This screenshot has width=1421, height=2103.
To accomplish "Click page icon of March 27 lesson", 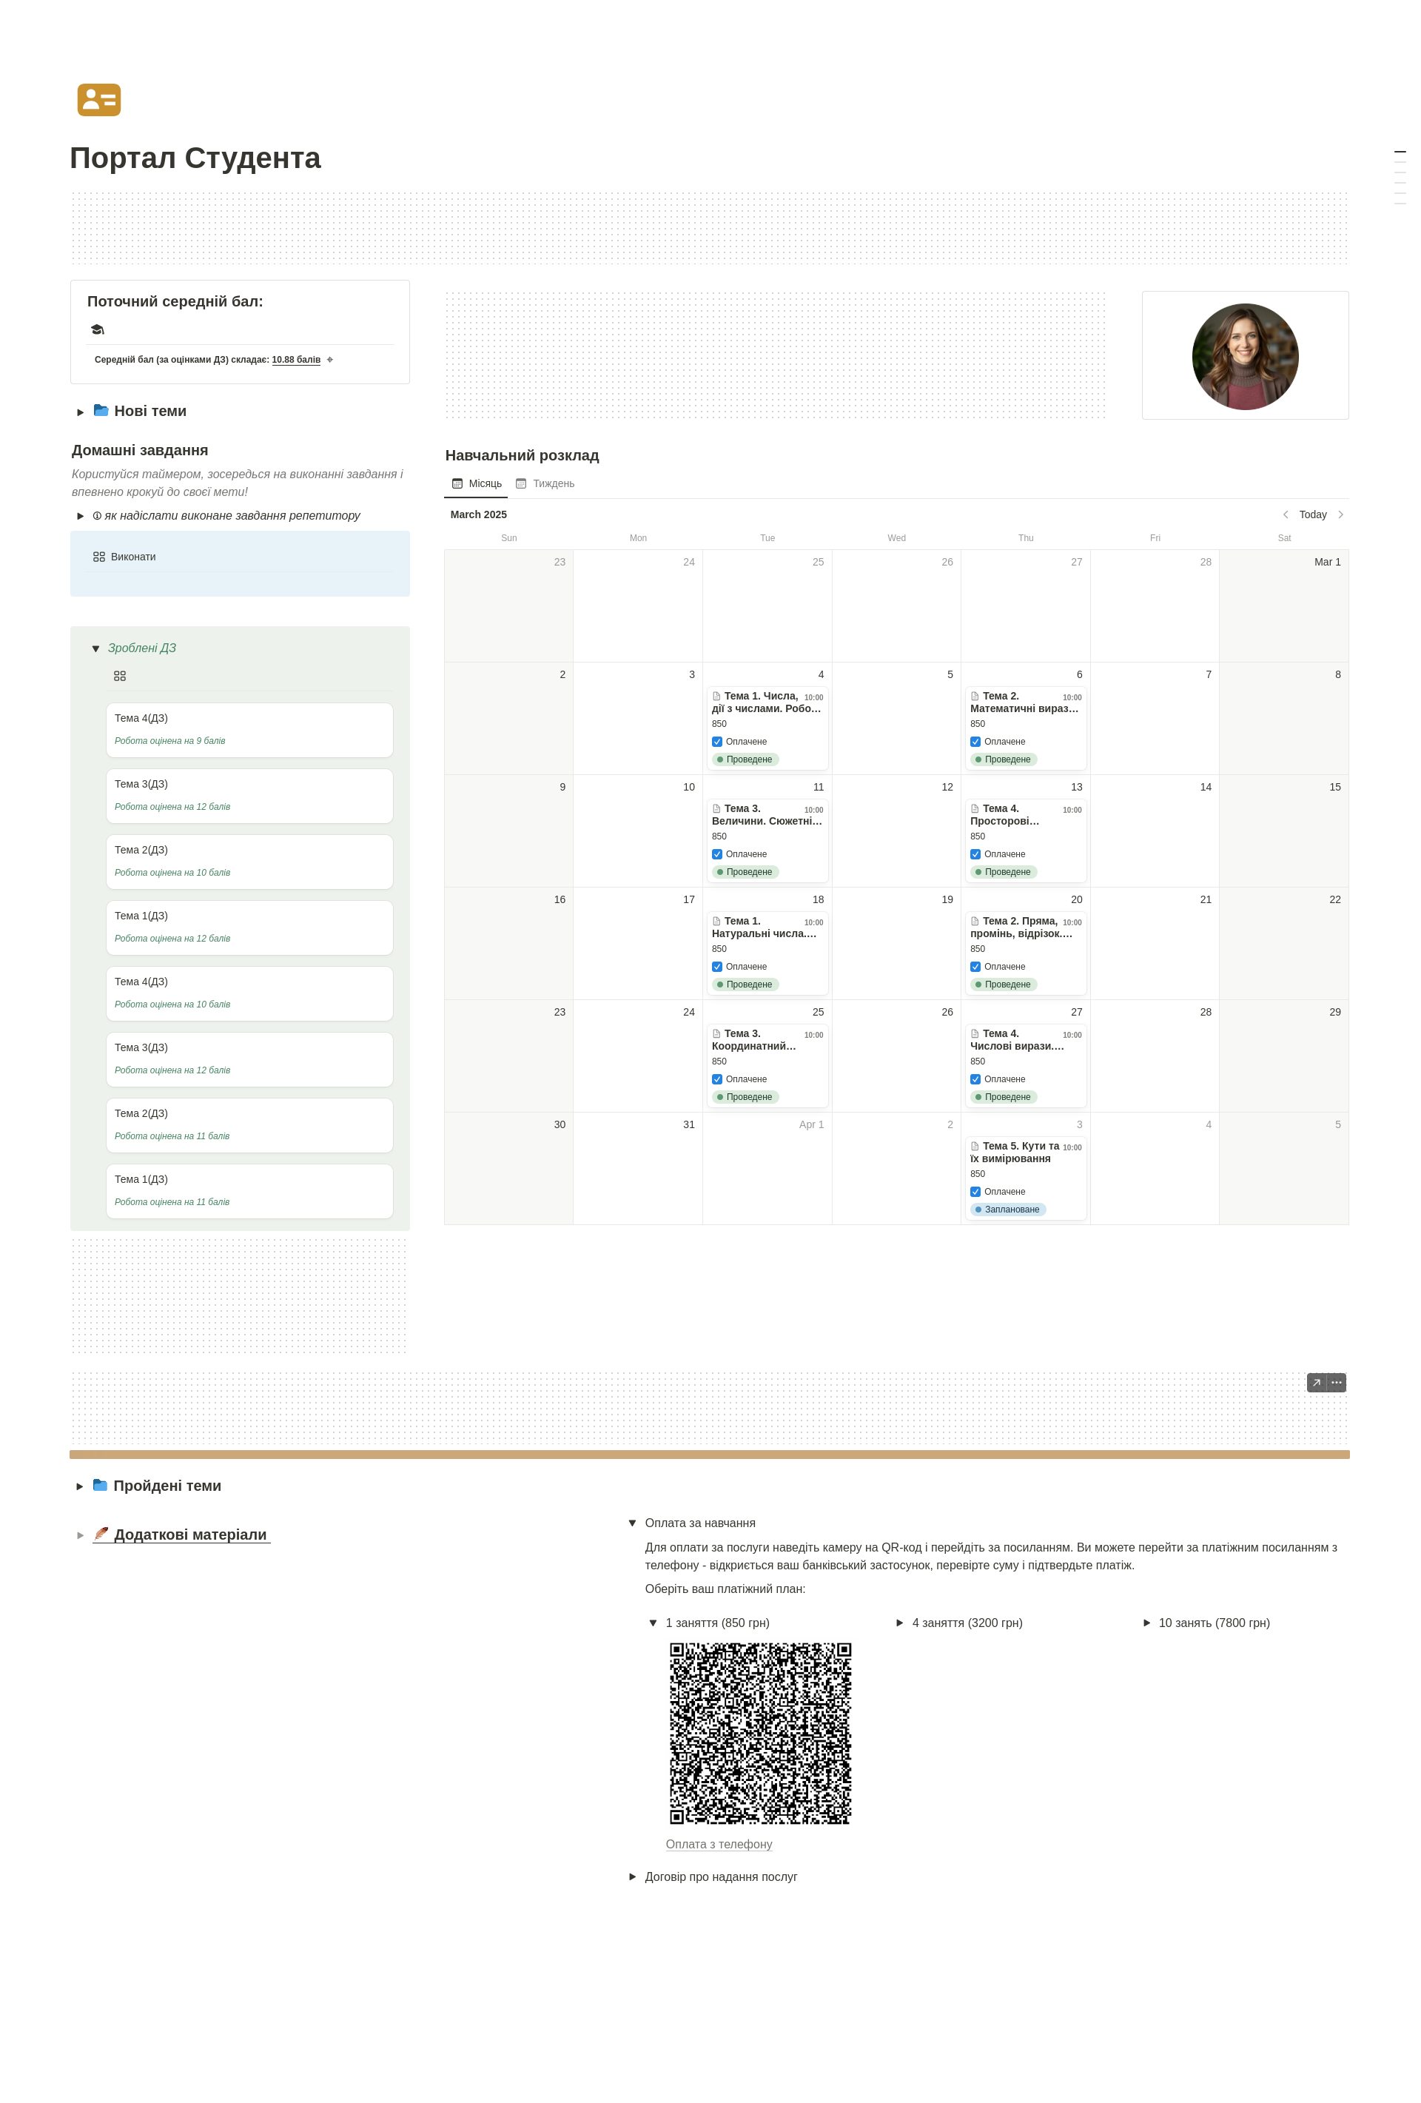I will pyautogui.click(x=975, y=1033).
